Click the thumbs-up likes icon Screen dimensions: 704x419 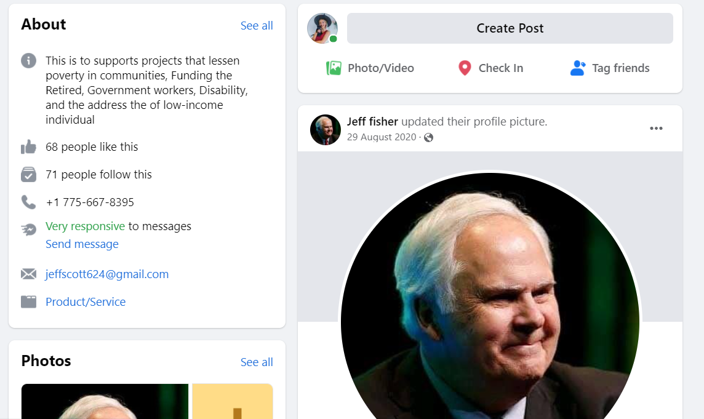[28, 147]
